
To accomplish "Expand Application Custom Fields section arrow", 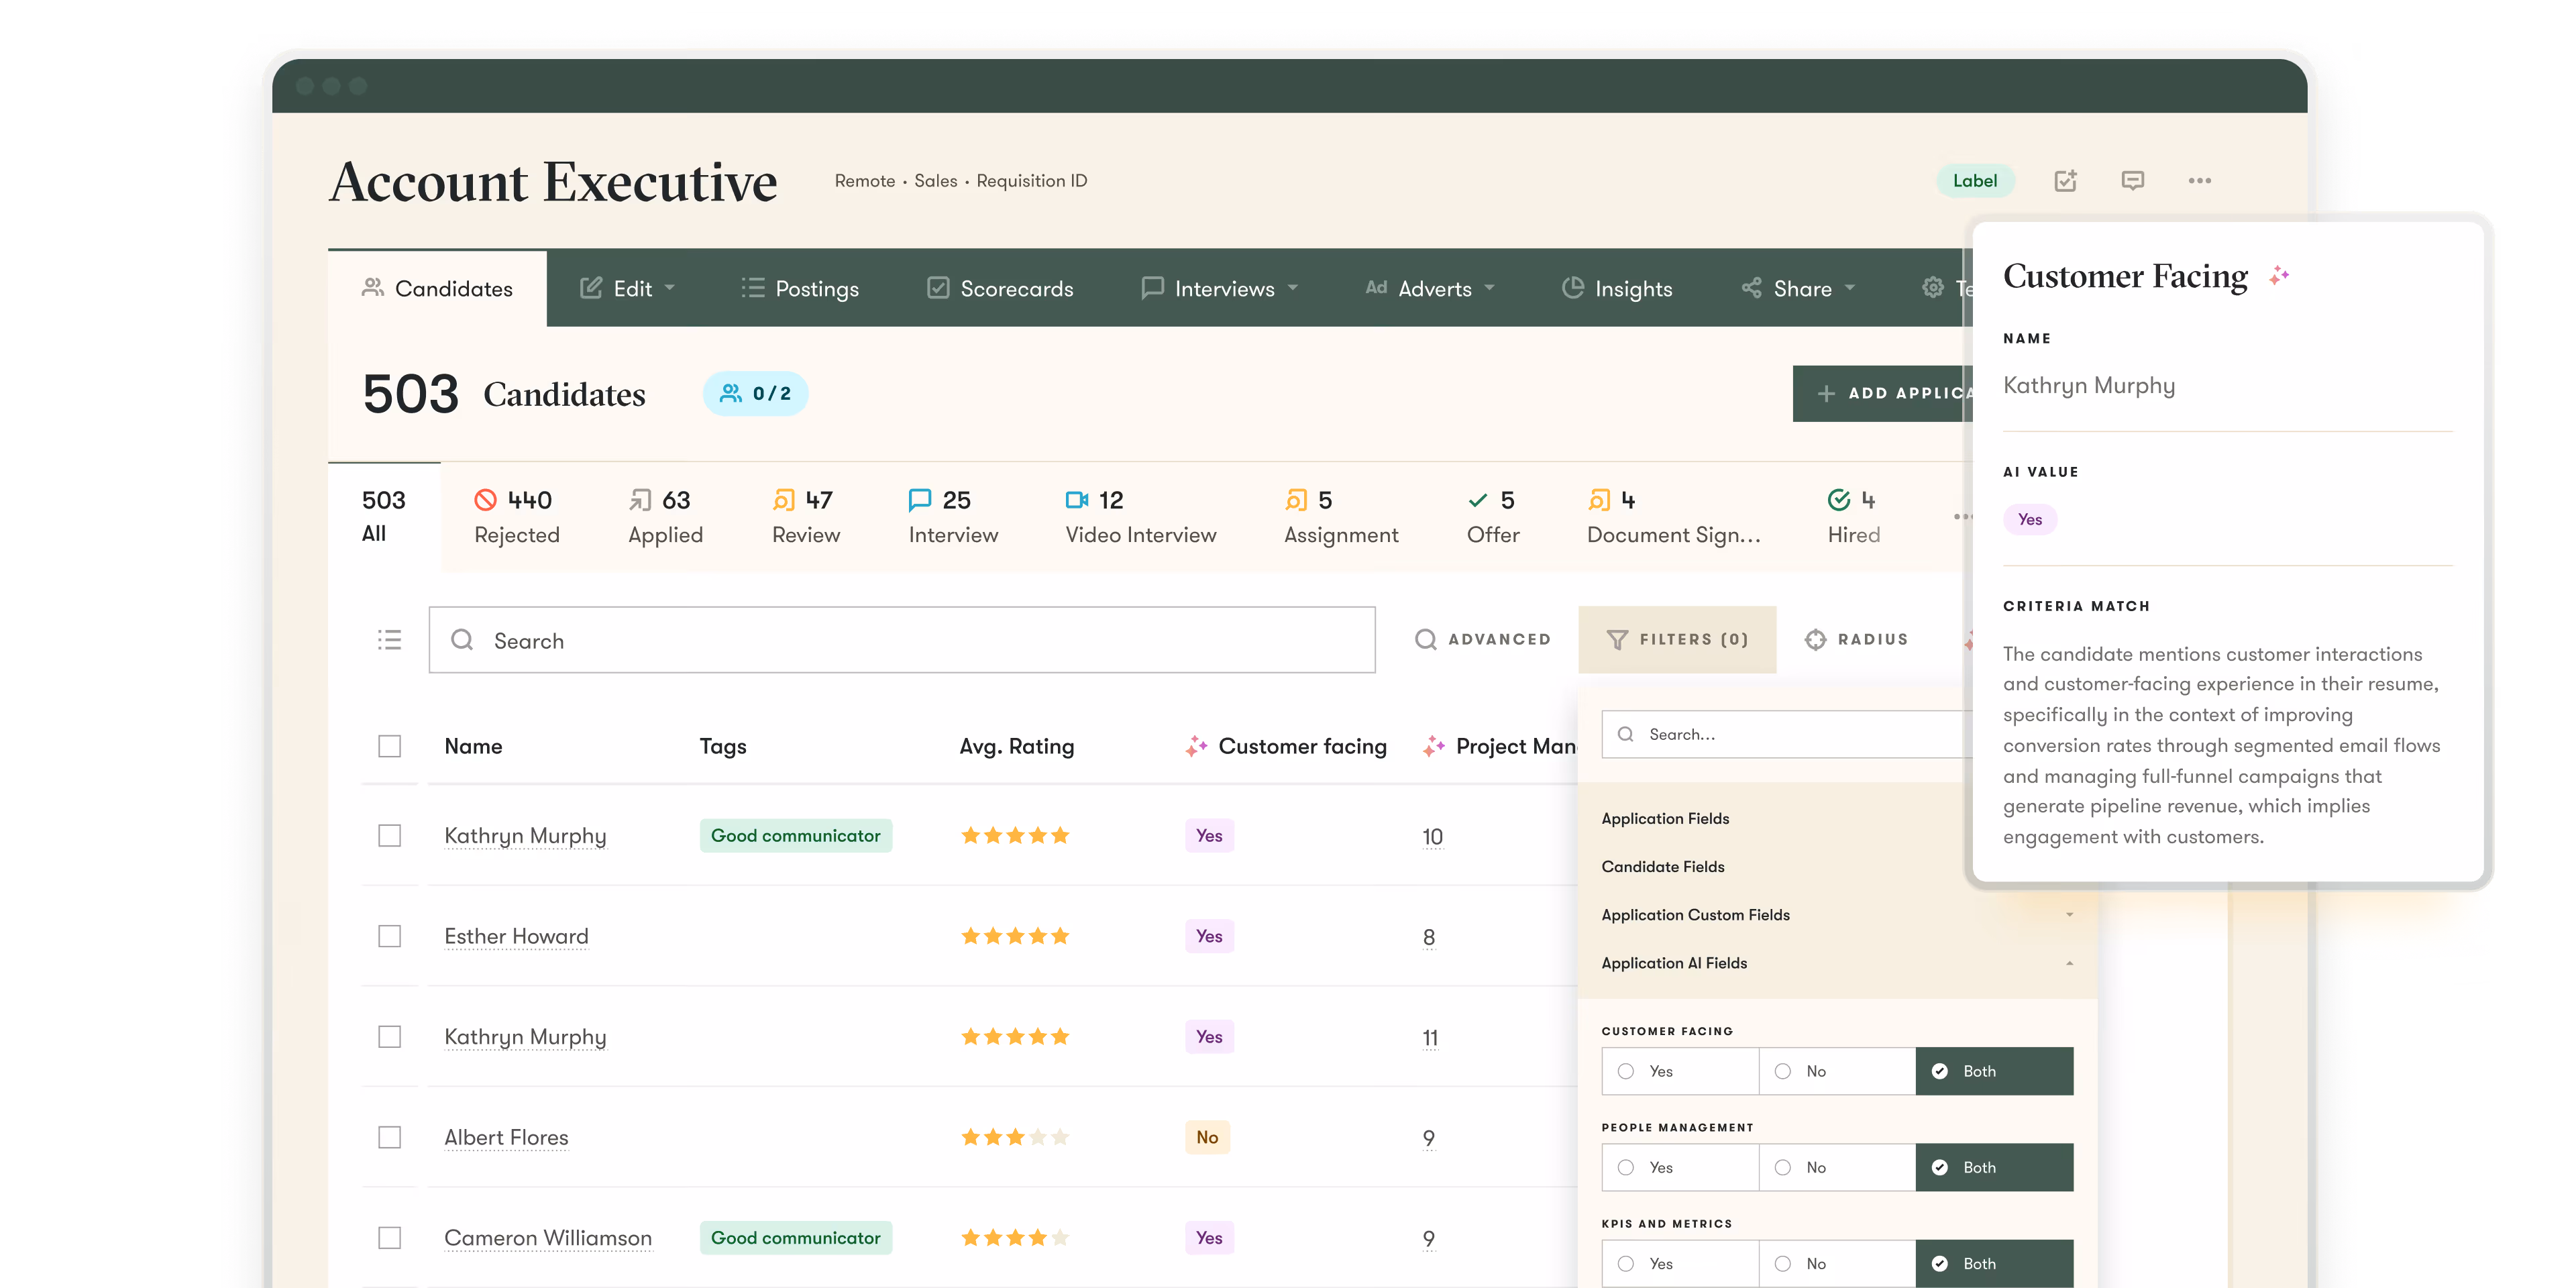I will point(2069,915).
